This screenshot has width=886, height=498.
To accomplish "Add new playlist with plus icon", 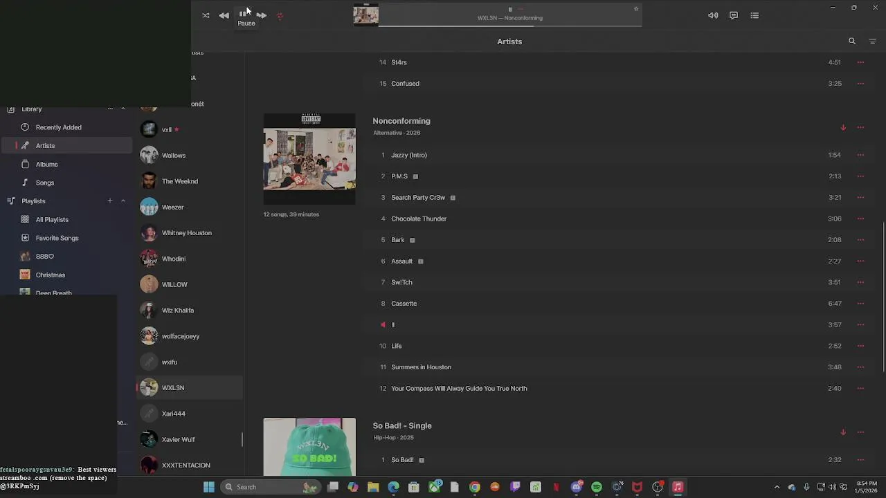I will pyautogui.click(x=109, y=201).
